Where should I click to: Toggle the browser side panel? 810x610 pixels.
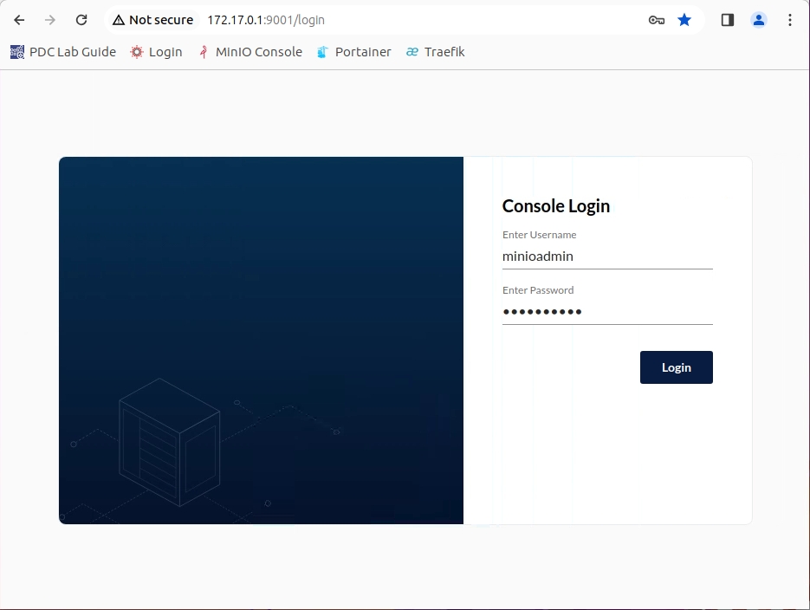728,20
